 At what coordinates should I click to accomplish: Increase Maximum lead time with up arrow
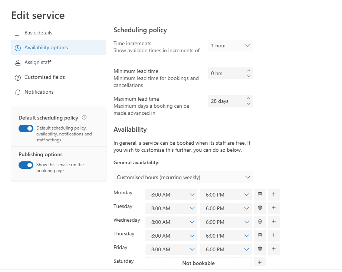point(249,98)
